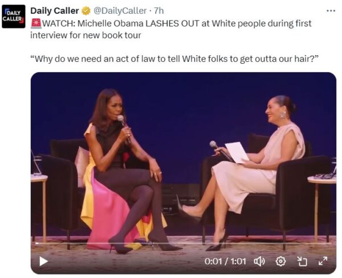342x278 pixels.
Task: Open the @DailyCaller handle link
Action: pos(120,11)
